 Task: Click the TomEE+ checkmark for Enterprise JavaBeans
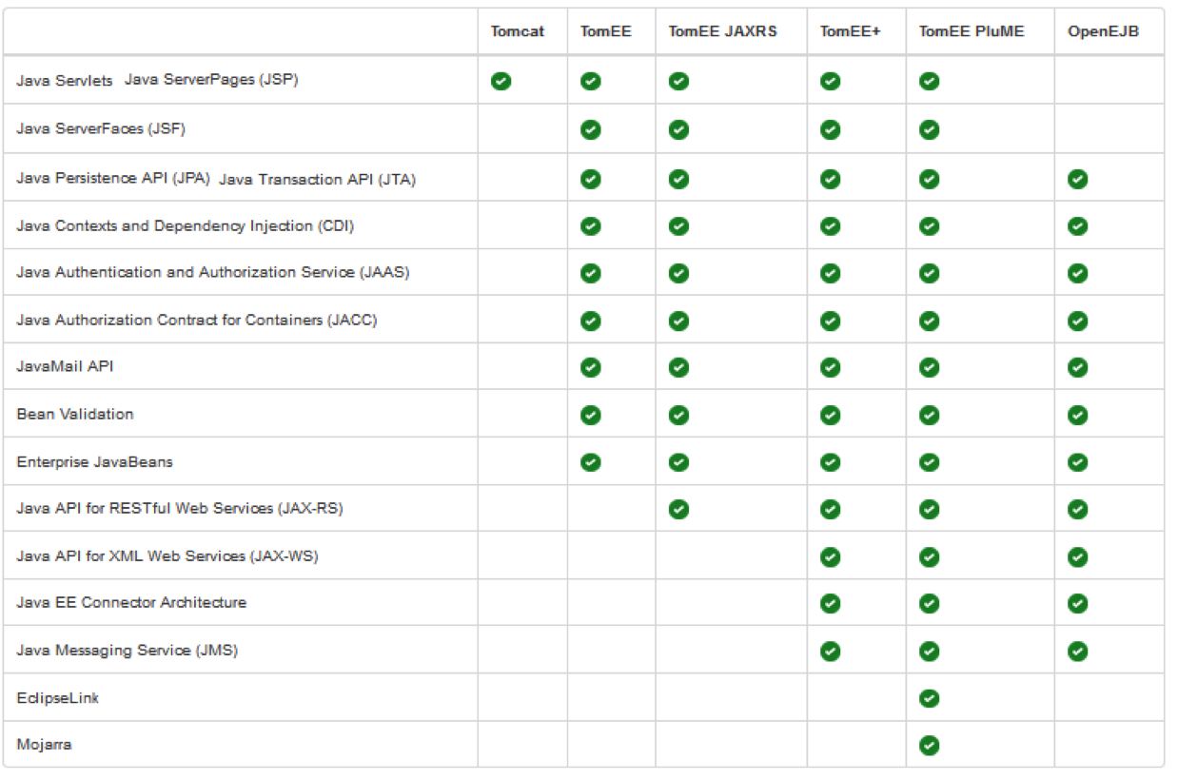click(831, 462)
